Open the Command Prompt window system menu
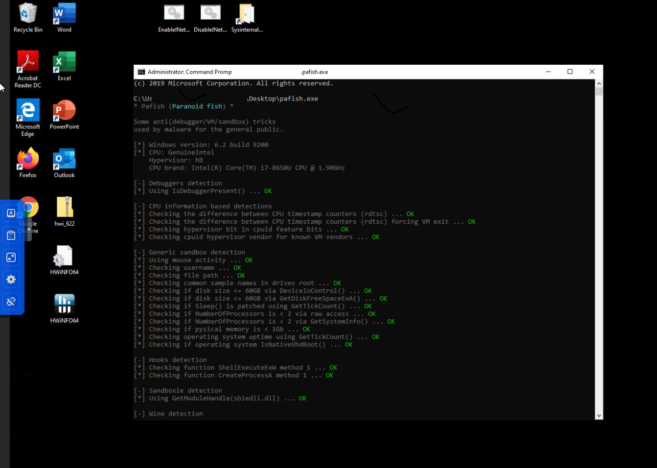657x468 pixels. (141, 72)
